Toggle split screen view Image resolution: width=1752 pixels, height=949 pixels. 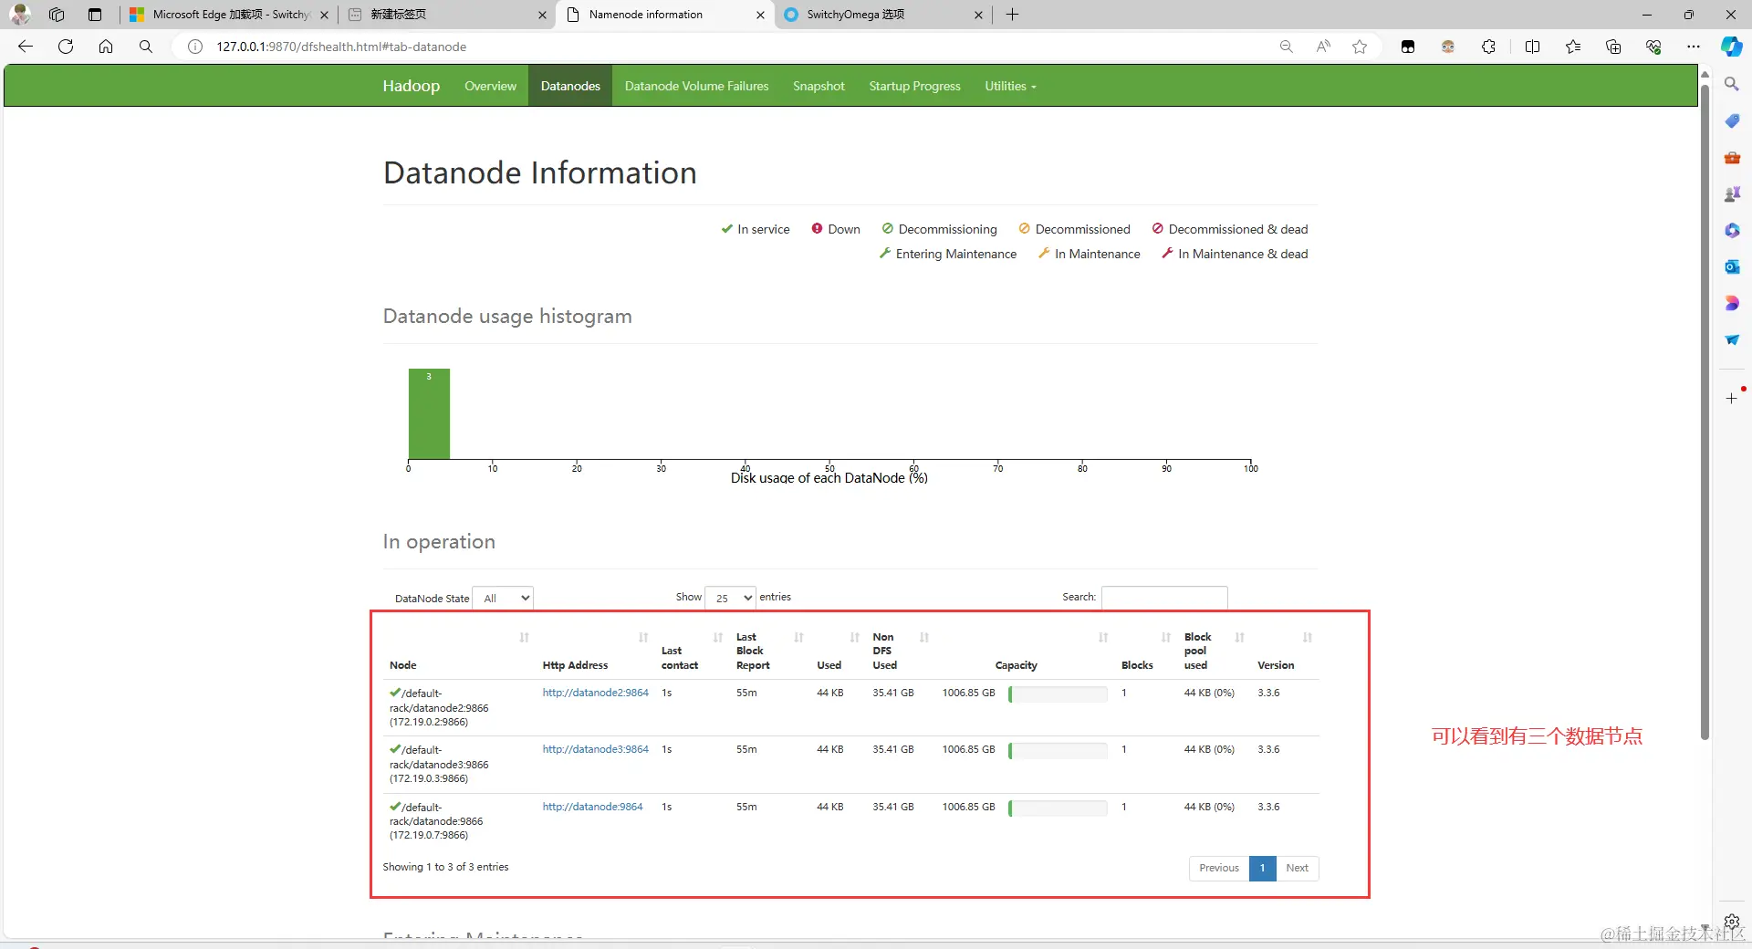click(1532, 47)
